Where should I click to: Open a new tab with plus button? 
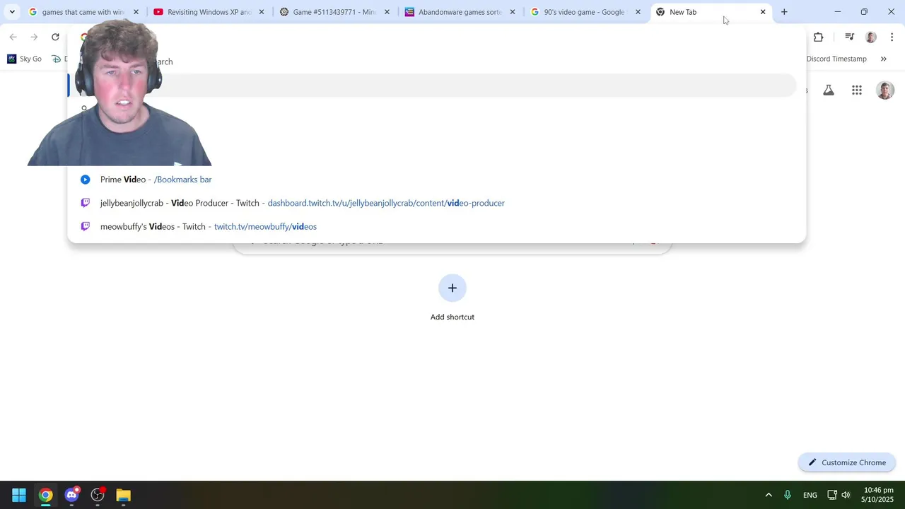coord(784,12)
